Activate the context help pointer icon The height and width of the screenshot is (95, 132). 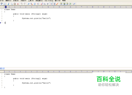click(74, 4)
